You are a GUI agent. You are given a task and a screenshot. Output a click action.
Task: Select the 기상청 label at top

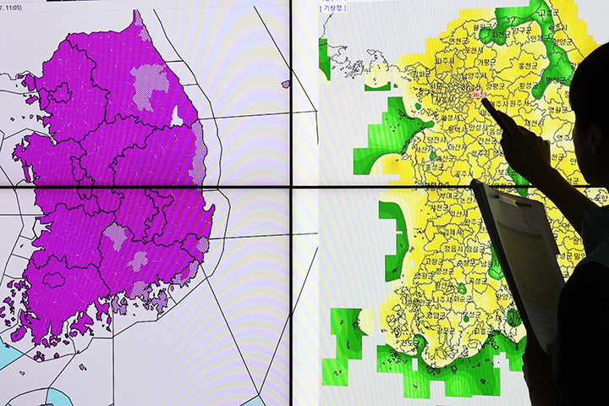click(x=332, y=7)
